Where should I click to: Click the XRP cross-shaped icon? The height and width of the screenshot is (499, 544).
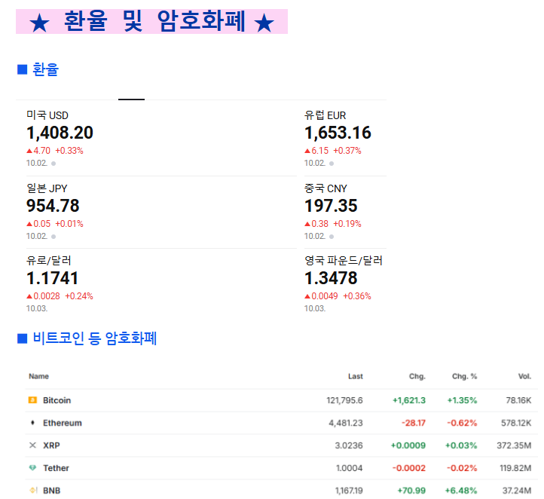click(32, 445)
